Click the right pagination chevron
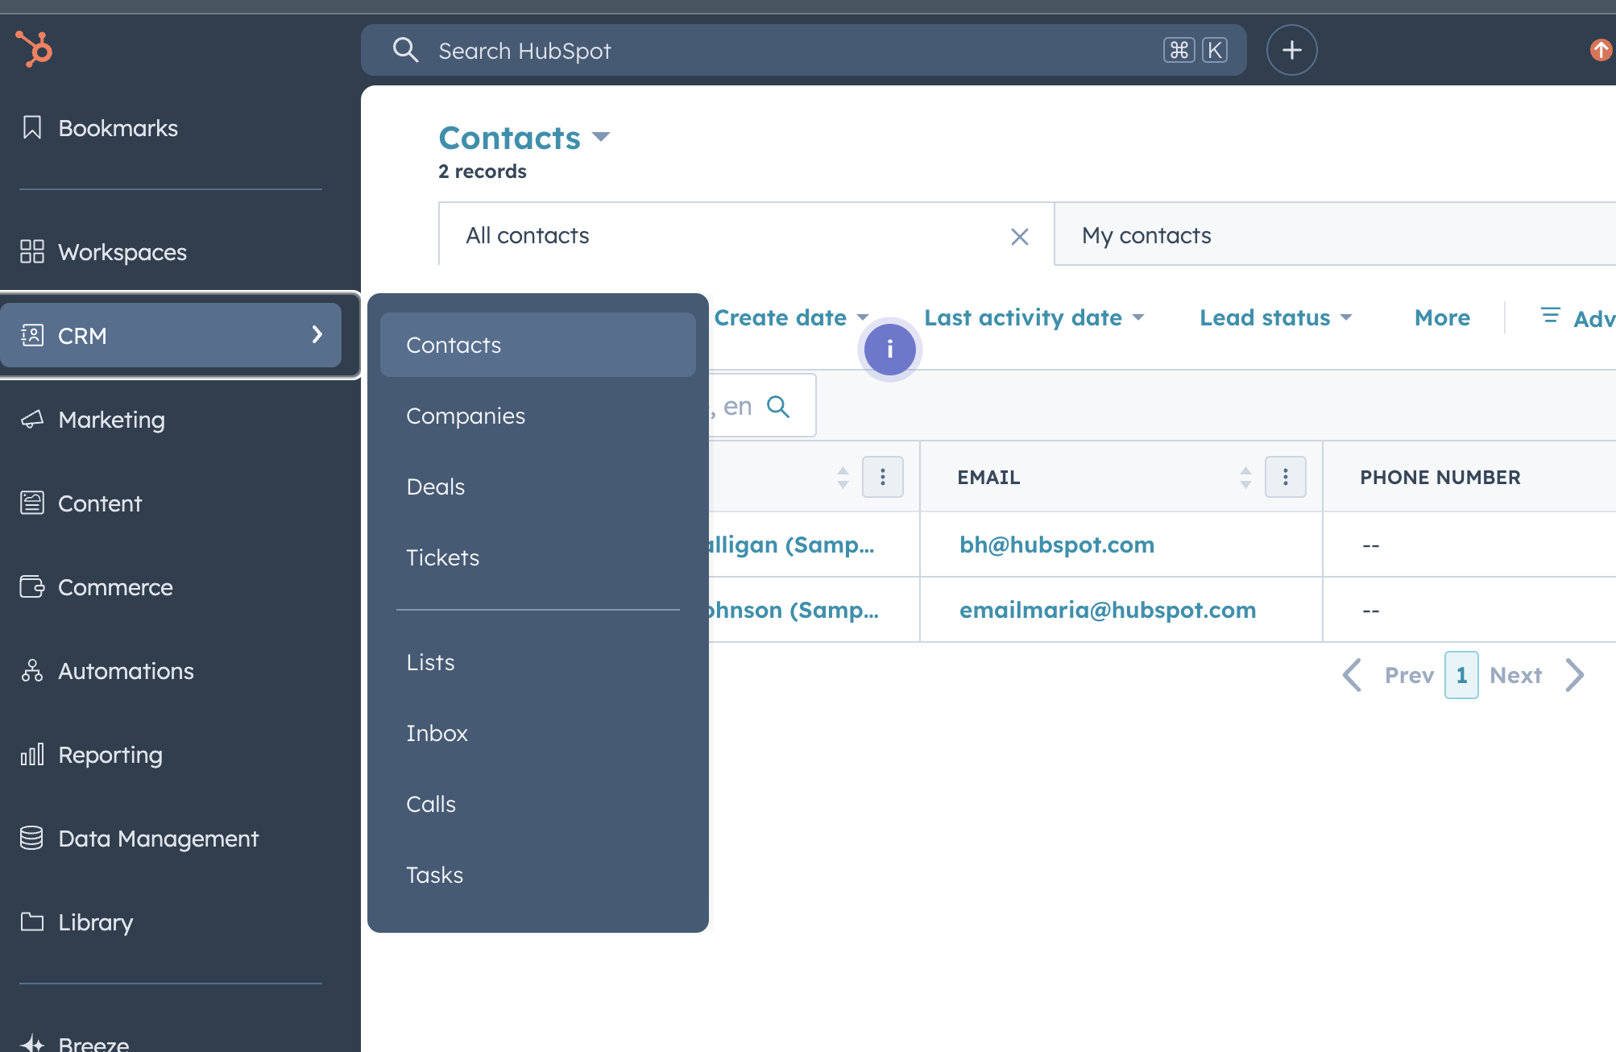Image resolution: width=1616 pixels, height=1052 pixels. tap(1575, 675)
